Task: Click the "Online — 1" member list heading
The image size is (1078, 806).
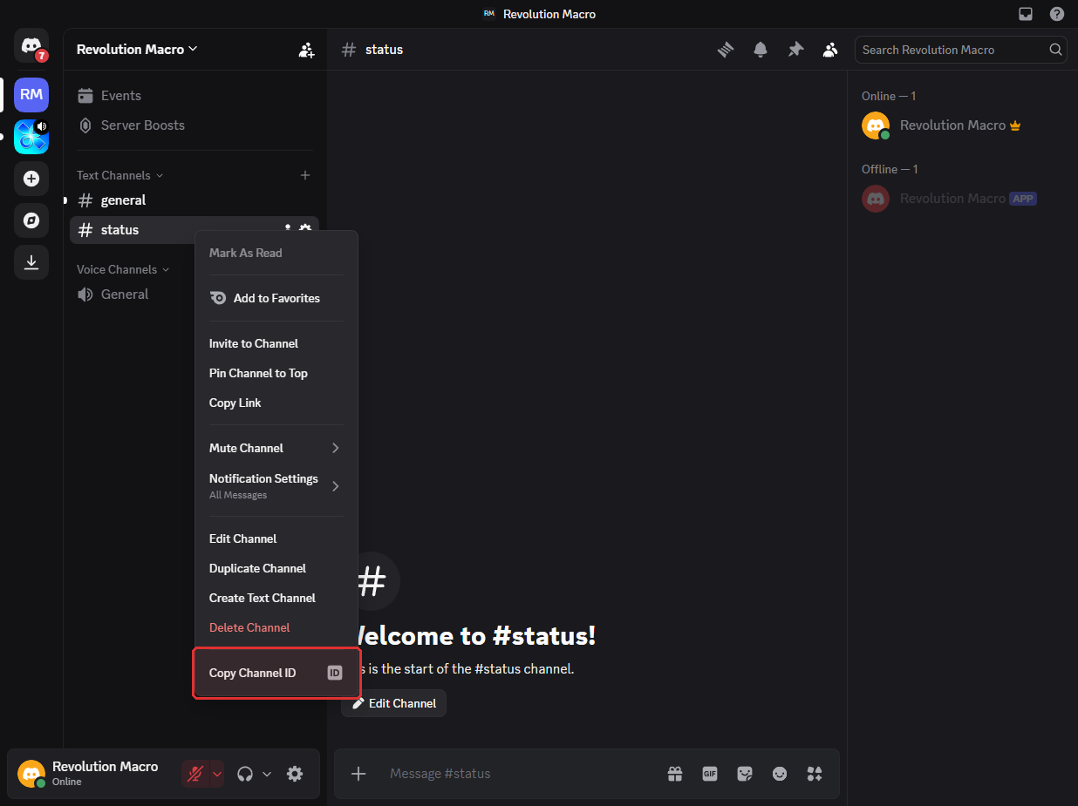Action: coord(889,96)
